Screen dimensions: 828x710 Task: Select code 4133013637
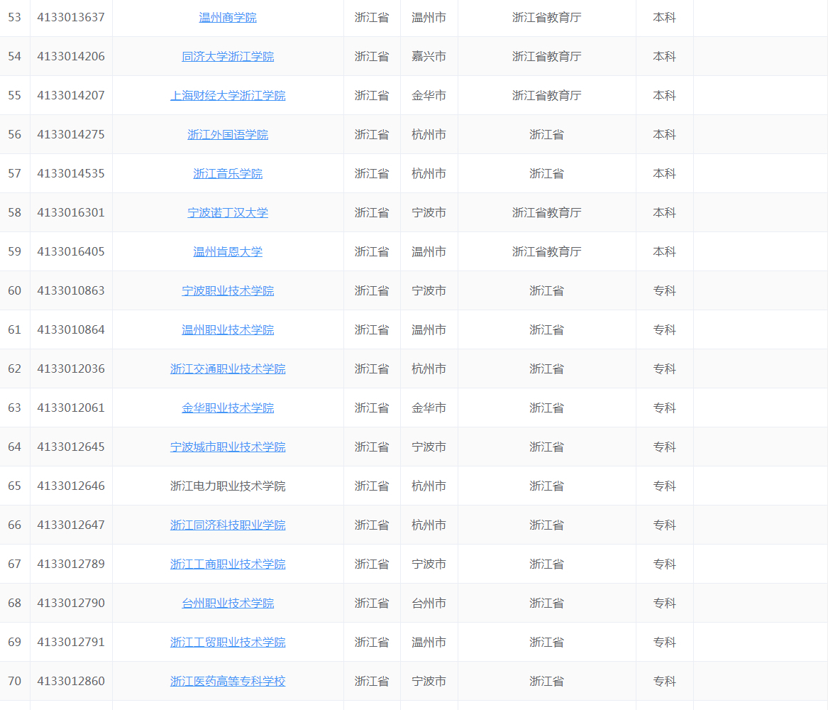[71, 18]
